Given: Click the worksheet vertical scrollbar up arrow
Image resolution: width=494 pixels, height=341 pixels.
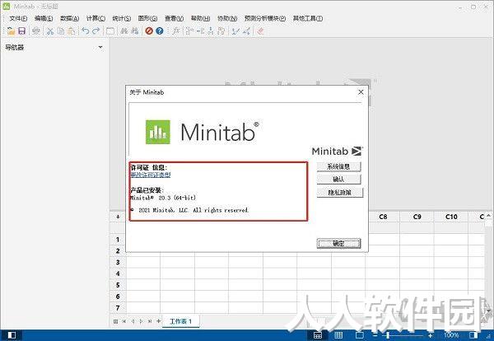Looking at the screenshot, I should [x=488, y=216].
